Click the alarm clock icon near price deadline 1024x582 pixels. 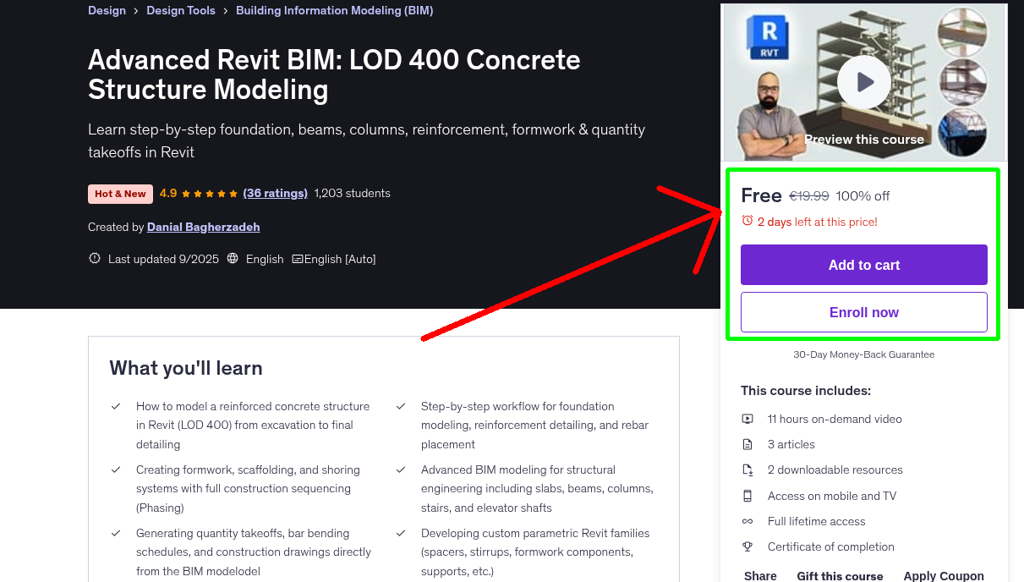coord(747,221)
